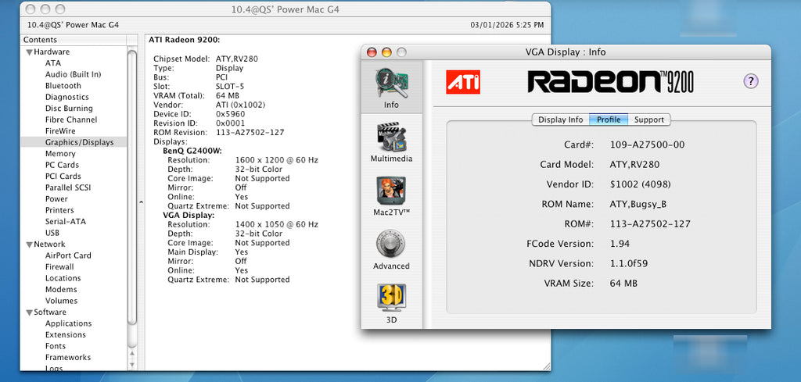The height and width of the screenshot is (382, 801).
Task: Select USB in the Hardware list
Action: point(52,233)
